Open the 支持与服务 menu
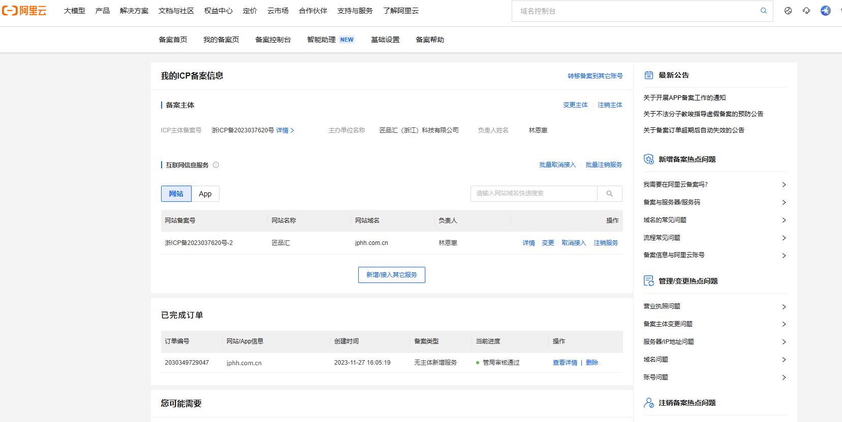Image resolution: width=842 pixels, height=422 pixels. click(355, 11)
